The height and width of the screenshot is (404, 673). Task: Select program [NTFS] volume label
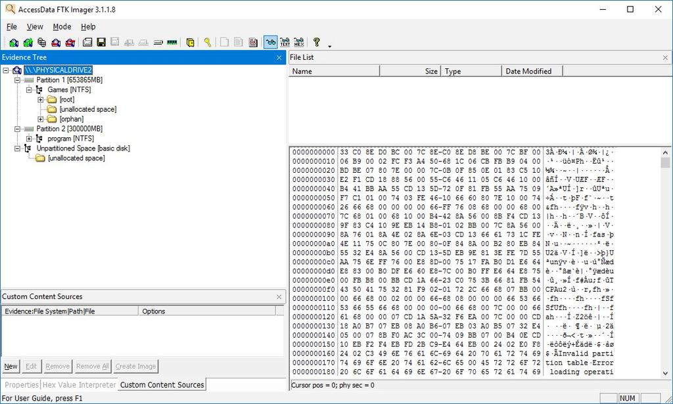point(70,139)
